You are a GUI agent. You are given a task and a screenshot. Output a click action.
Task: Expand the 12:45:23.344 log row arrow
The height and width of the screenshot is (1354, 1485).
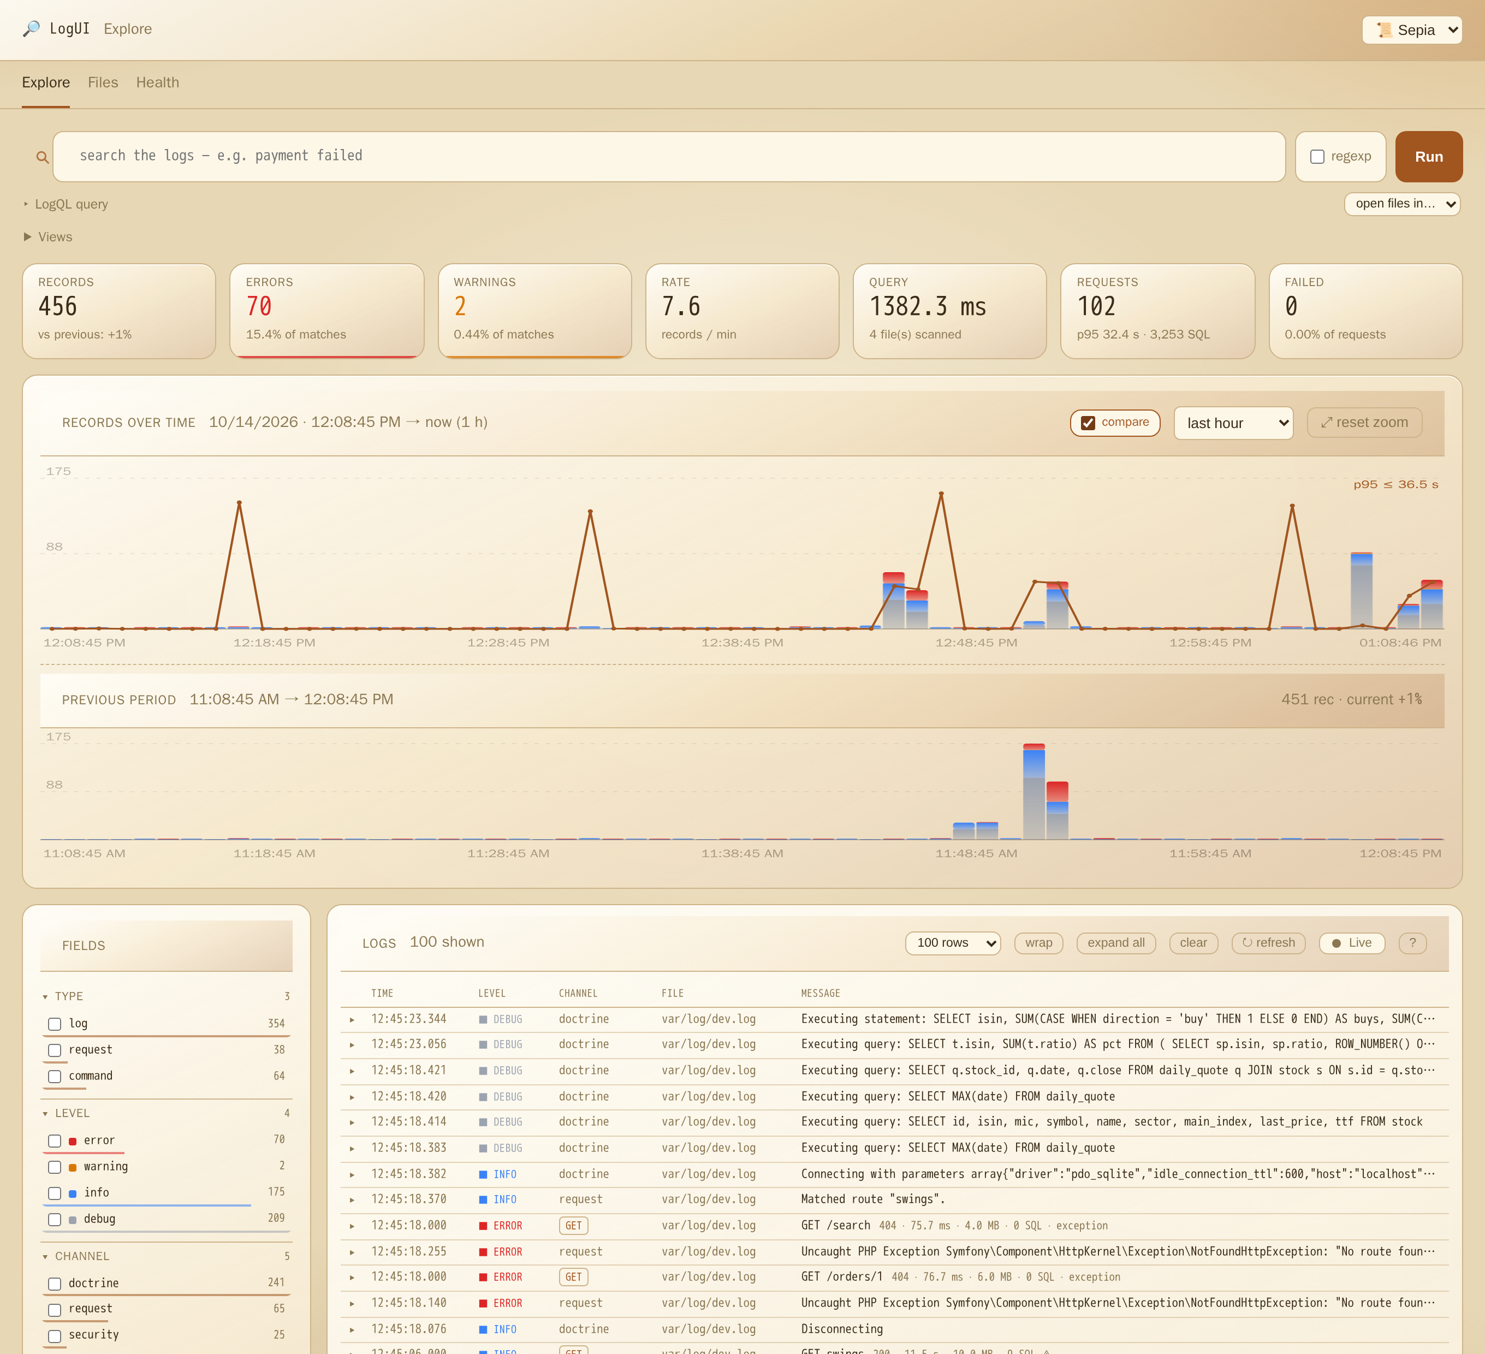coord(352,1019)
